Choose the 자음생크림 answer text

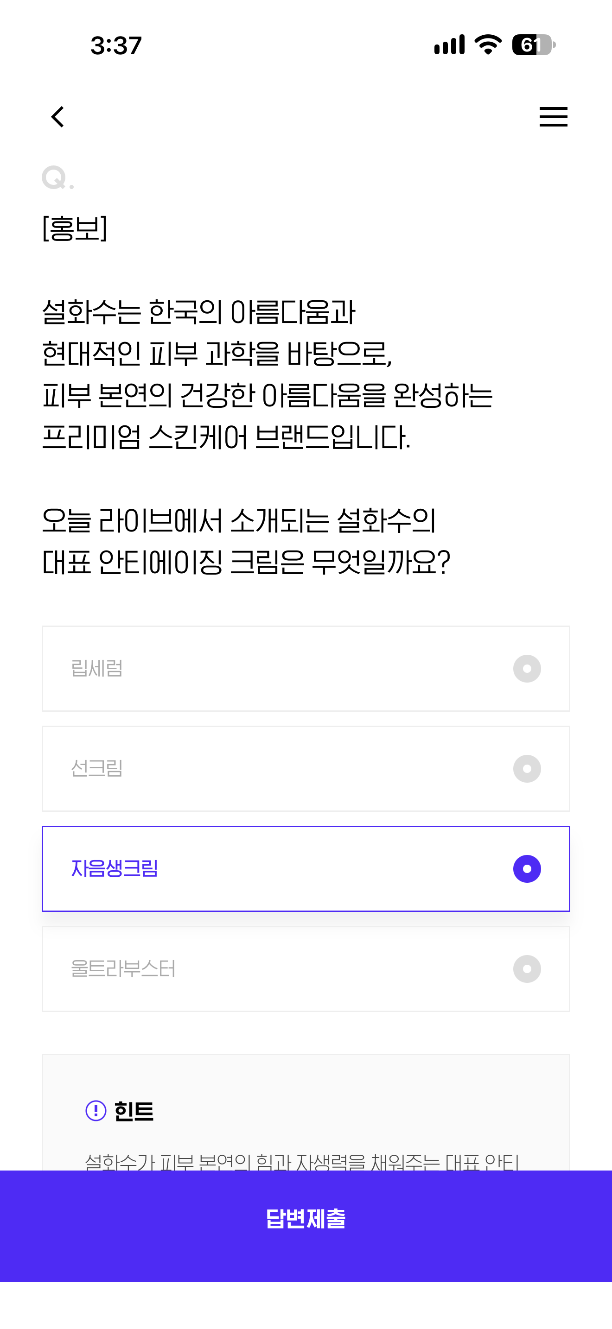click(x=115, y=869)
